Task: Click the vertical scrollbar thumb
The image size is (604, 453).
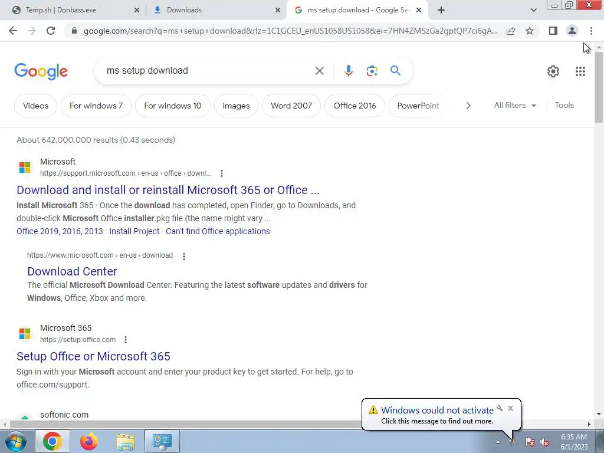Action: click(599, 87)
